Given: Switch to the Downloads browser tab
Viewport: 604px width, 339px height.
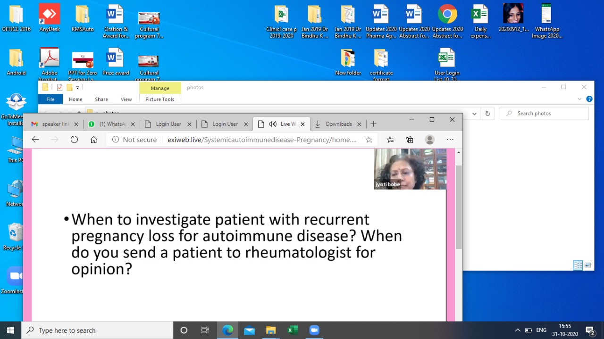Looking at the screenshot, I should tap(338, 124).
